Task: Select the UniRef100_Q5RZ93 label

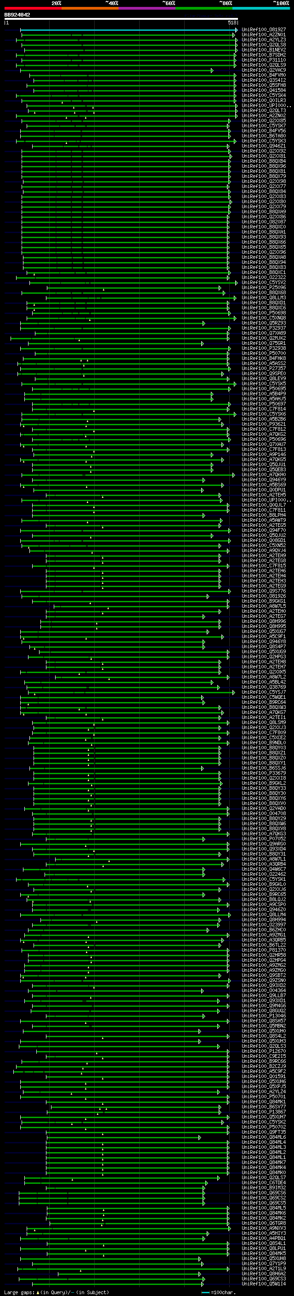Action: coord(264,323)
